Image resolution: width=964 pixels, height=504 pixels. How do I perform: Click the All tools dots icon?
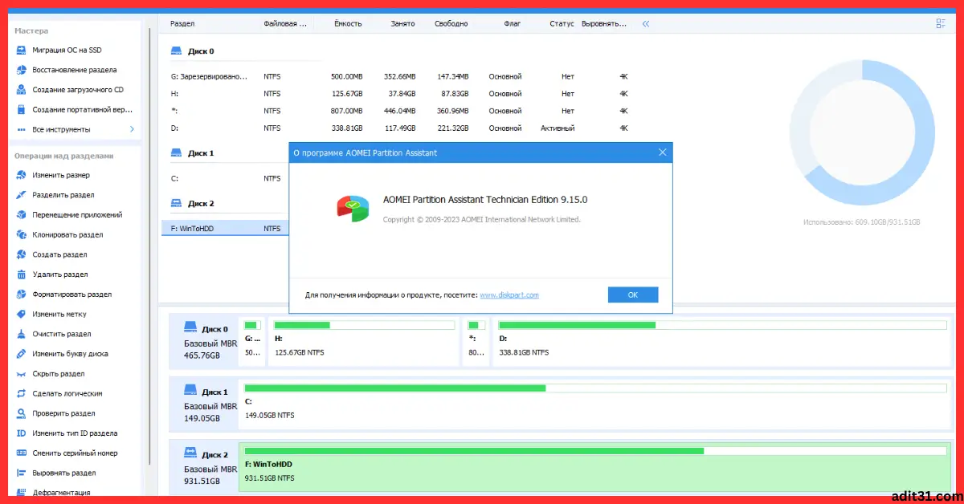pos(22,129)
